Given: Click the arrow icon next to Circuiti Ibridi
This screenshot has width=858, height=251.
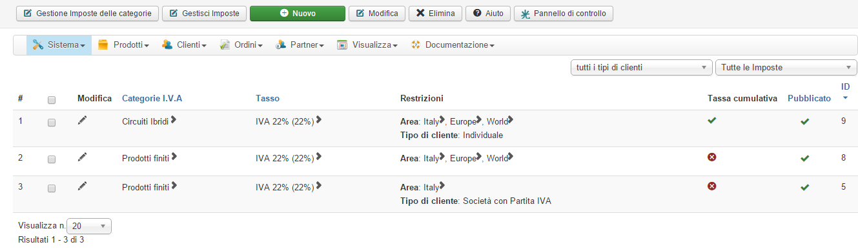Looking at the screenshot, I should tap(174, 119).
